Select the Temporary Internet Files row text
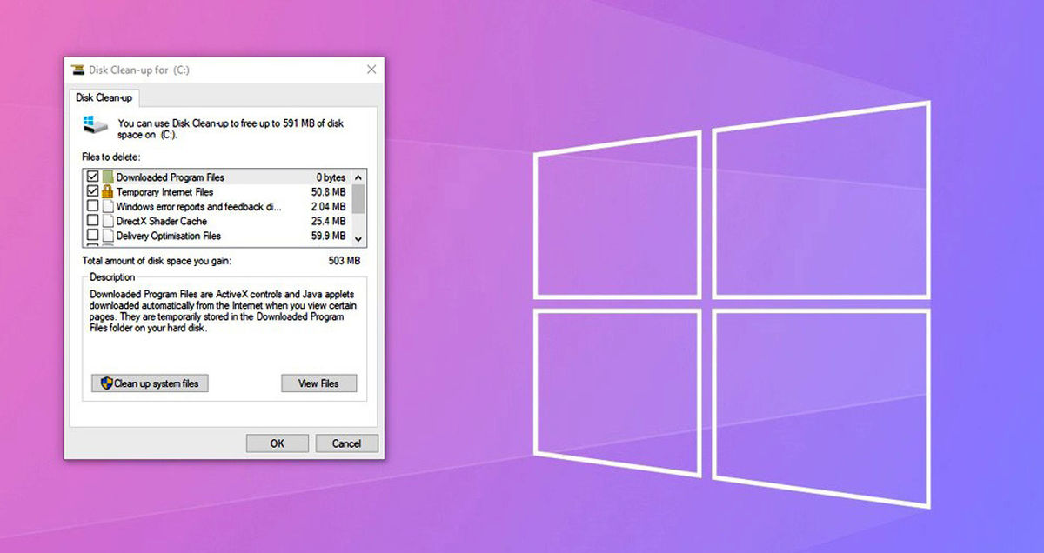The height and width of the screenshot is (553, 1044). coord(164,192)
